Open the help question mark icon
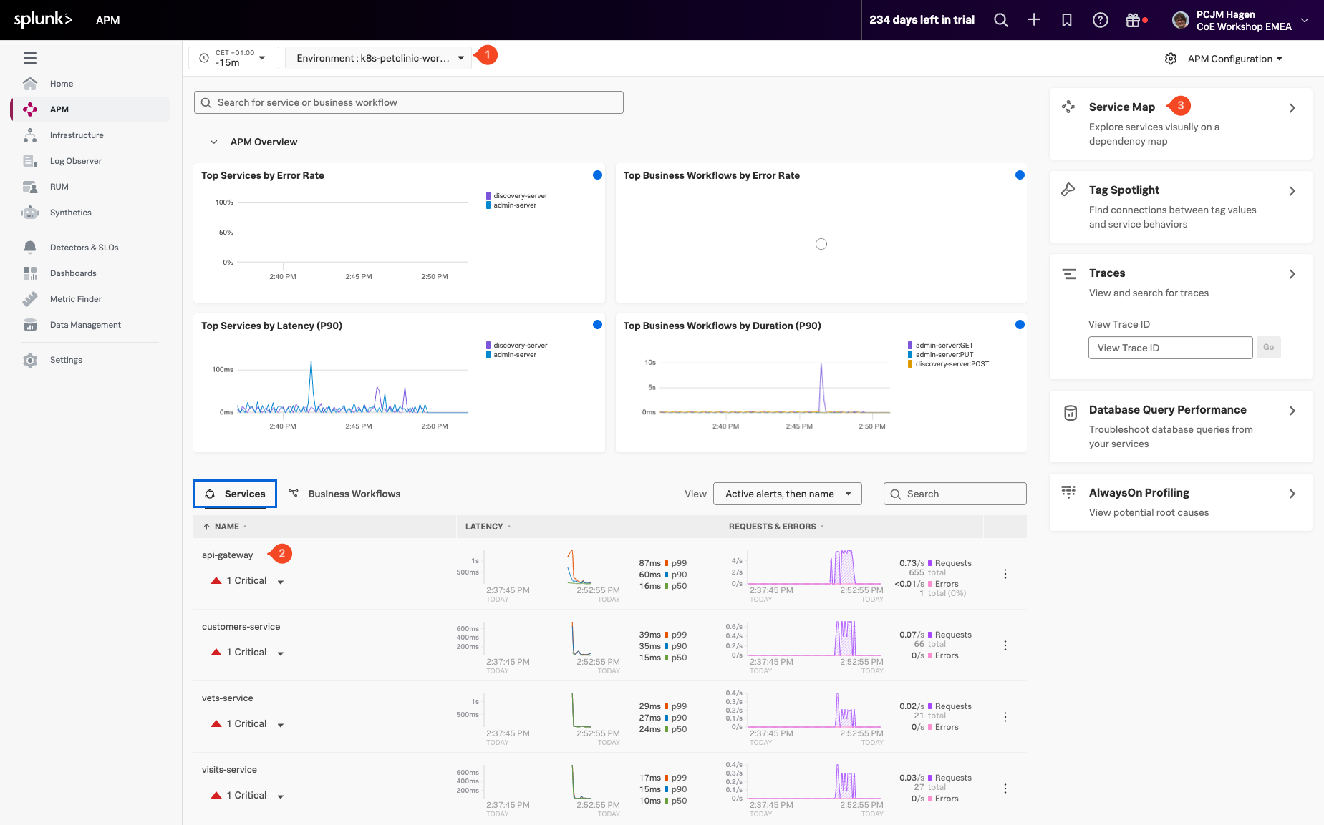1324x825 pixels. [1100, 20]
